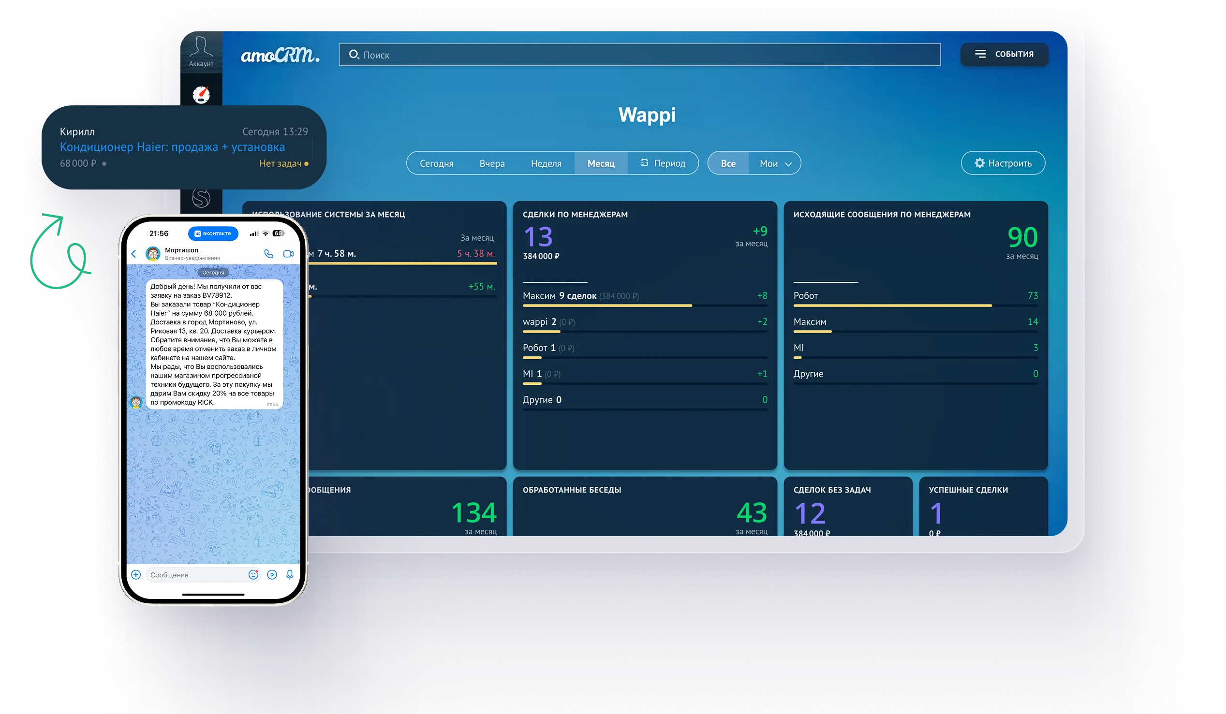Click the 134 messages count
1226x714 pixels.
[x=474, y=513]
